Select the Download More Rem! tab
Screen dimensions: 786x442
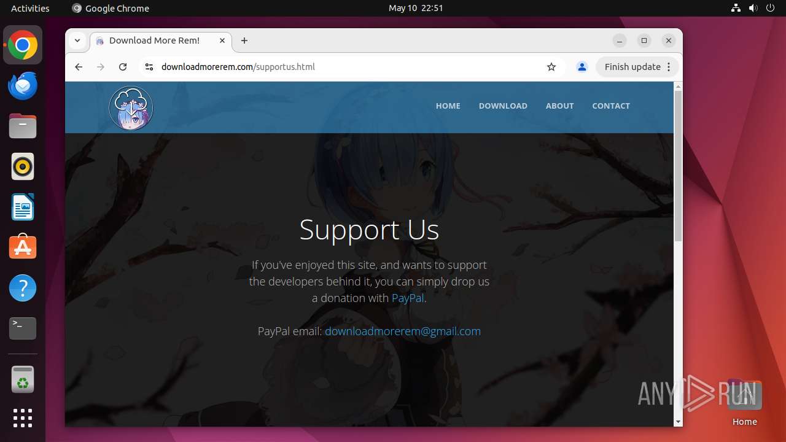click(161, 41)
